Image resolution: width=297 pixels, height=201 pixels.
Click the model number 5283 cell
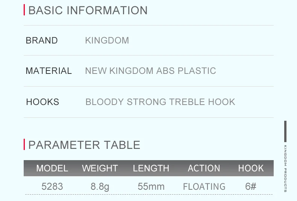(x=52, y=186)
